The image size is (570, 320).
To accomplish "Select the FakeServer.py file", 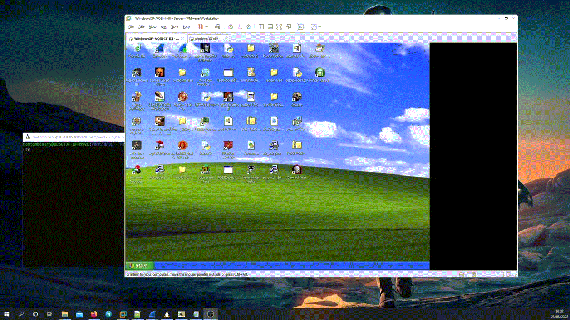I will (x=205, y=99).
